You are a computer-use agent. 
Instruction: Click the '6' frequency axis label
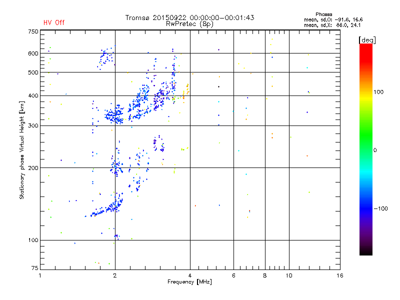pos(233,275)
